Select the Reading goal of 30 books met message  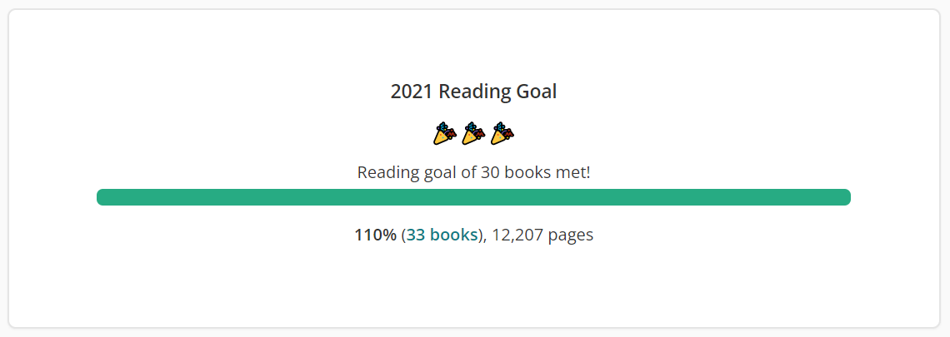pyautogui.click(x=474, y=173)
